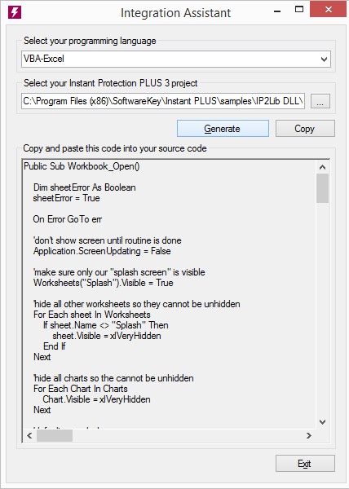Viewport: 349px width, 489px height.
Task: Click the line Public Sub Workbook_Open()
Action: pyautogui.click(x=82, y=166)
